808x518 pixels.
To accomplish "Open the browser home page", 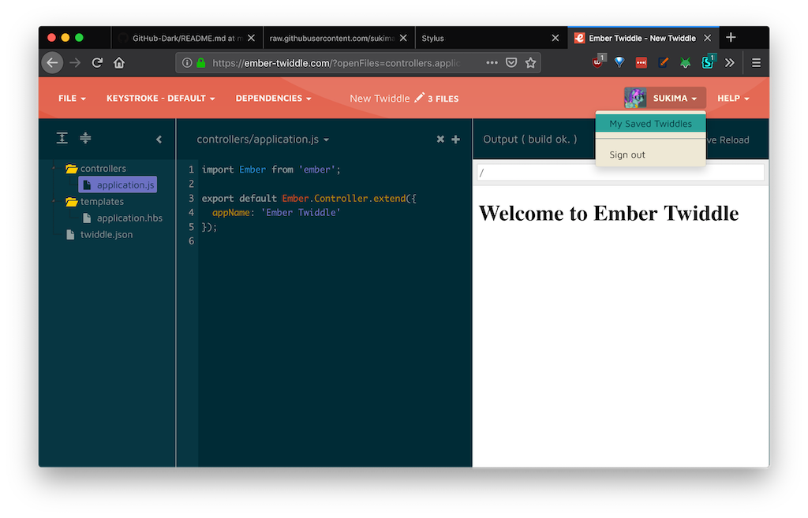I will point(119,63).
